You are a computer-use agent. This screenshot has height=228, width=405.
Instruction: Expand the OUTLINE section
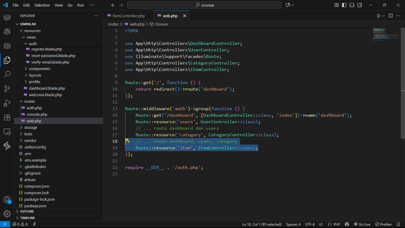[27, 211]
